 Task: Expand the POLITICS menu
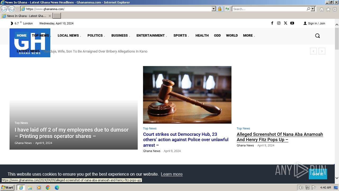point(96,35)
